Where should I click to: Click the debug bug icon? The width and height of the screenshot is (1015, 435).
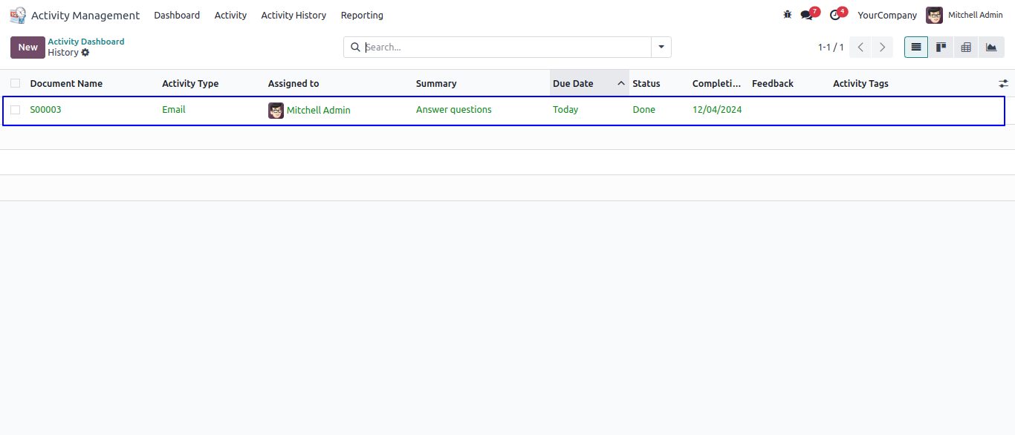(788, 15)
